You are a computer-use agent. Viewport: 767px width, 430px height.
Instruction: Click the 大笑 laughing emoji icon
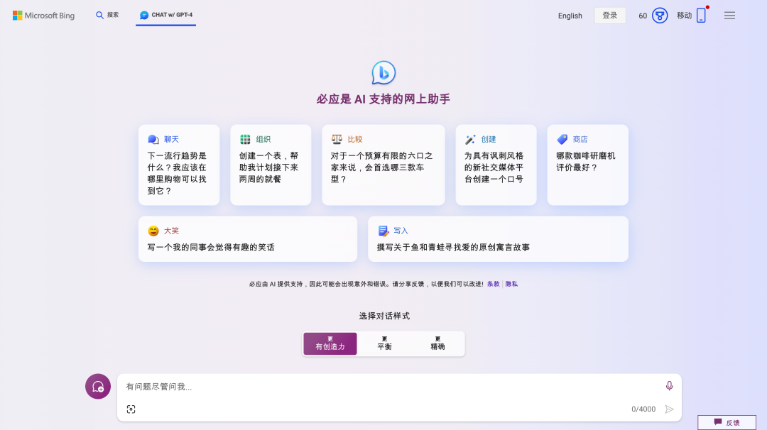(x=153, y=231)
